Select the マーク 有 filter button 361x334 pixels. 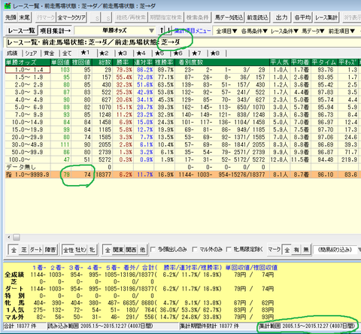(296, 250)
